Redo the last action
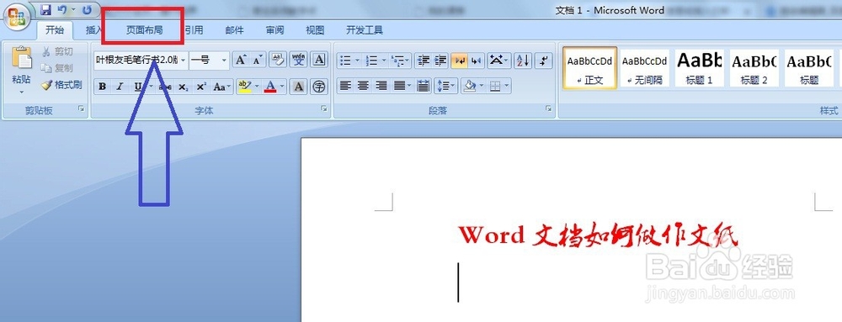 click(x=87, y=9)
